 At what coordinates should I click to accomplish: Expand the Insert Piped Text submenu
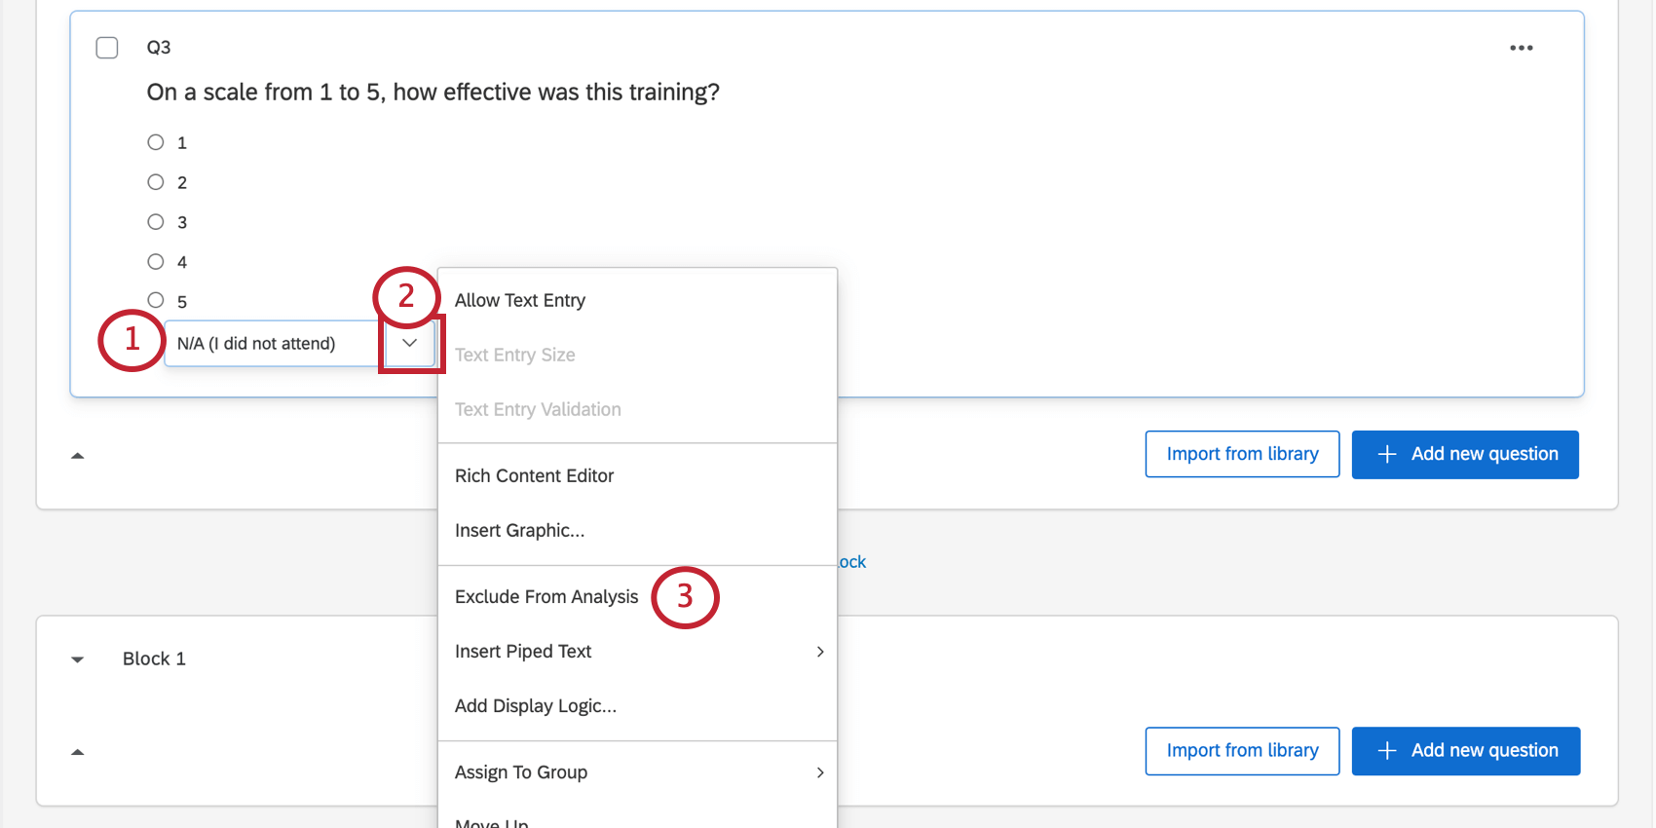(x=638, y=651)
